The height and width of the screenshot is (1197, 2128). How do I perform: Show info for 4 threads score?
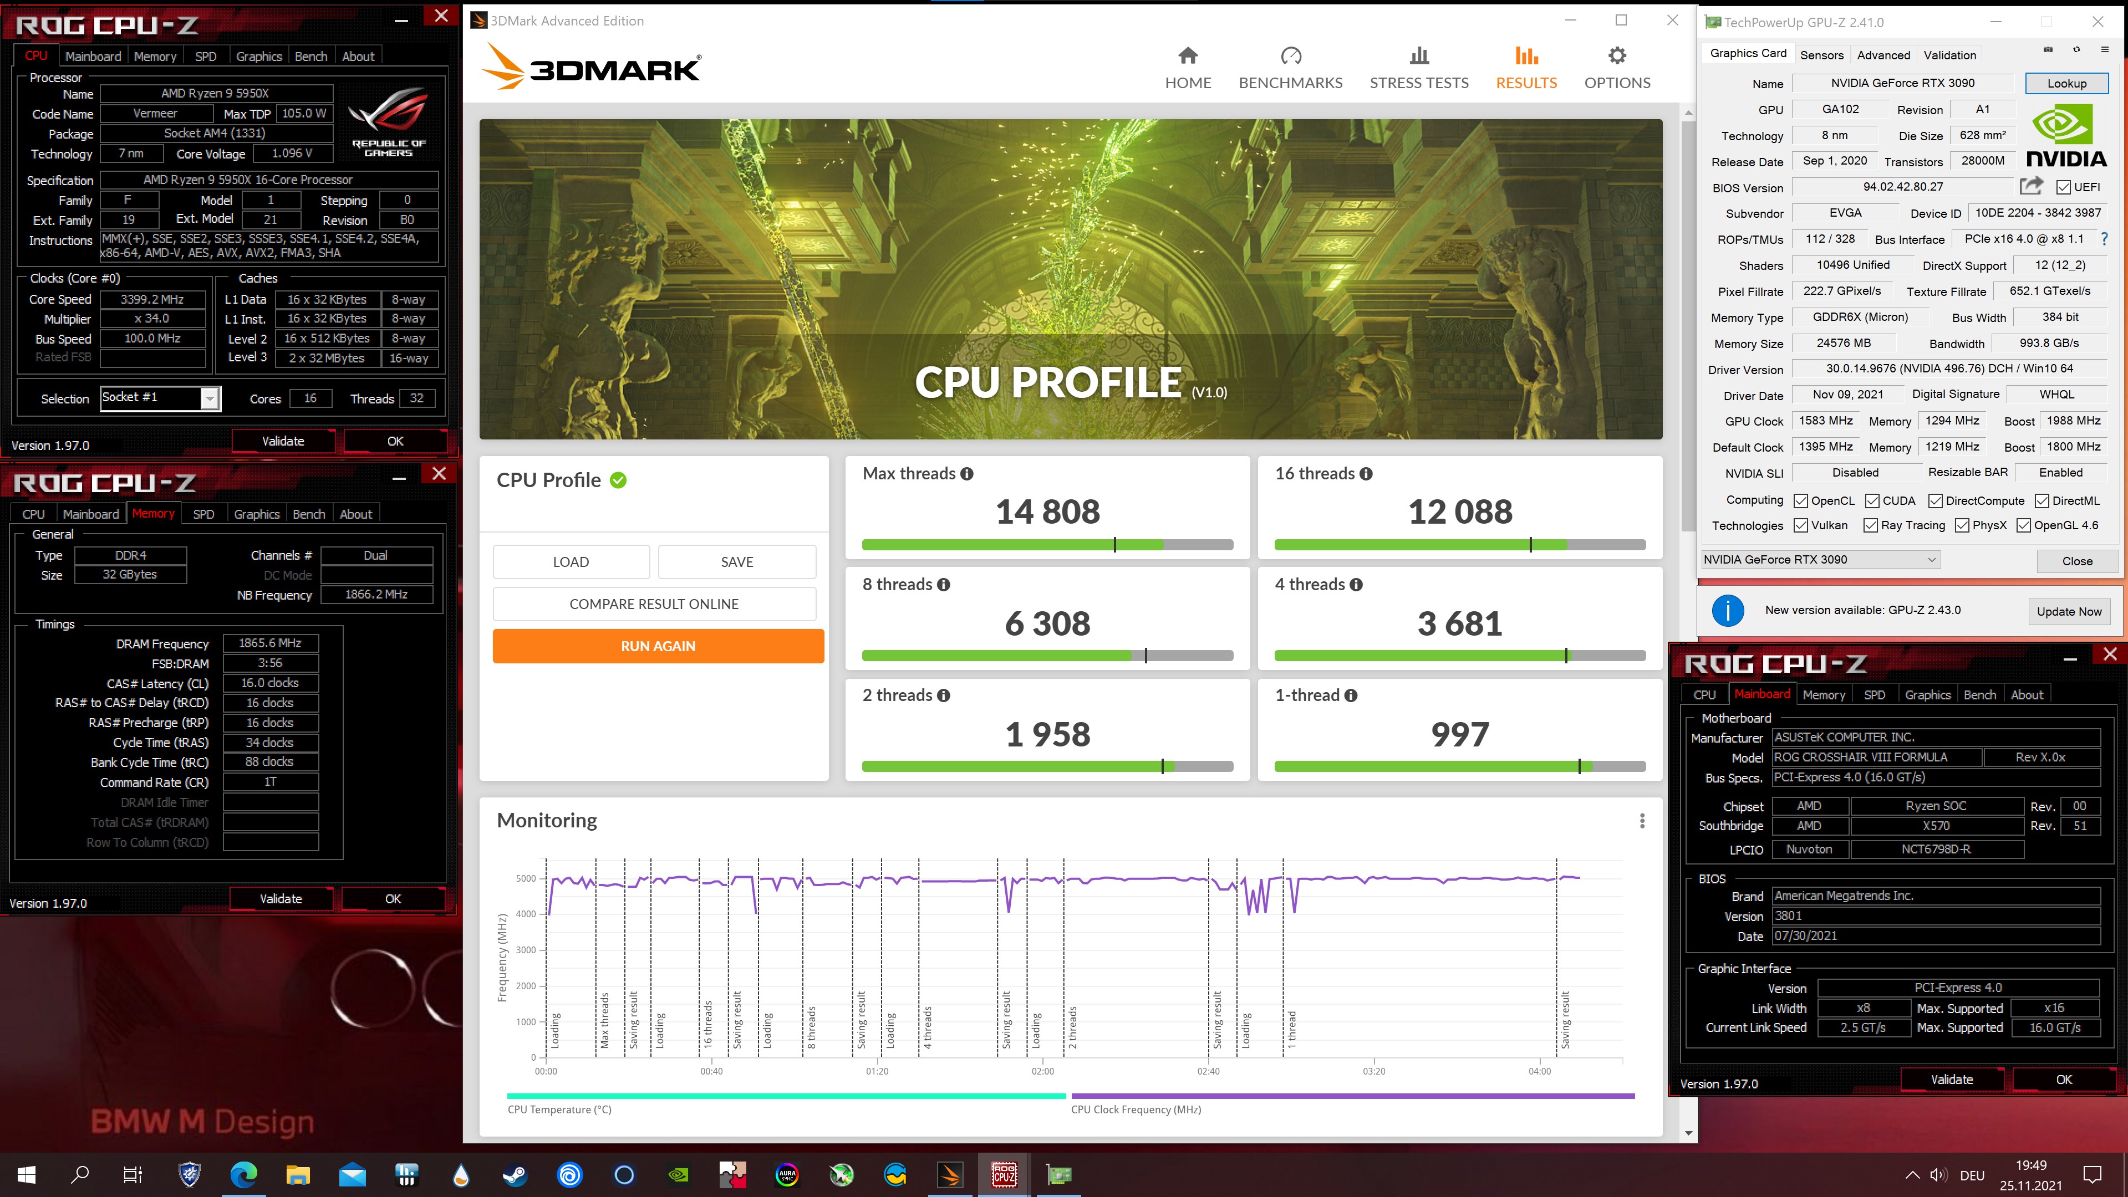coord(1356,585)
